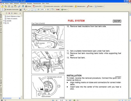Screen dimensions: 131x101
Task: Click the page number field at the bottom
Action: 62,100
